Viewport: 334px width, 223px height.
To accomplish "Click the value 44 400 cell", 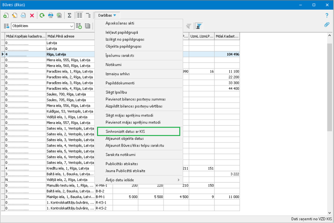I will click(227, 89).
